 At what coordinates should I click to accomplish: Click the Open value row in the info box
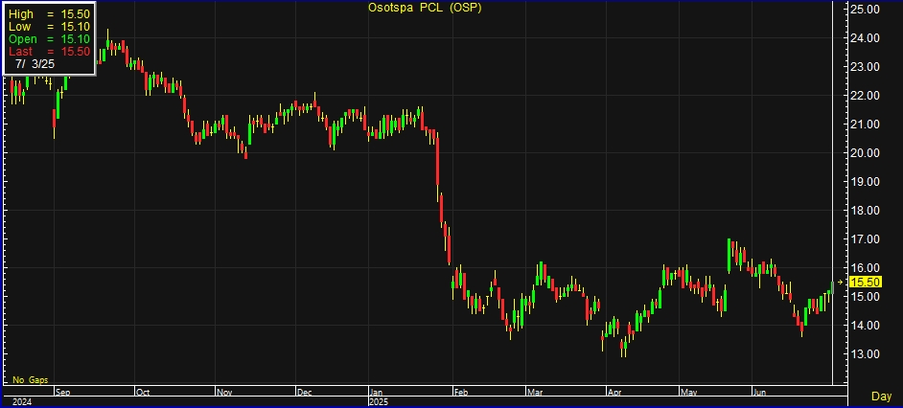pos(49,39)
